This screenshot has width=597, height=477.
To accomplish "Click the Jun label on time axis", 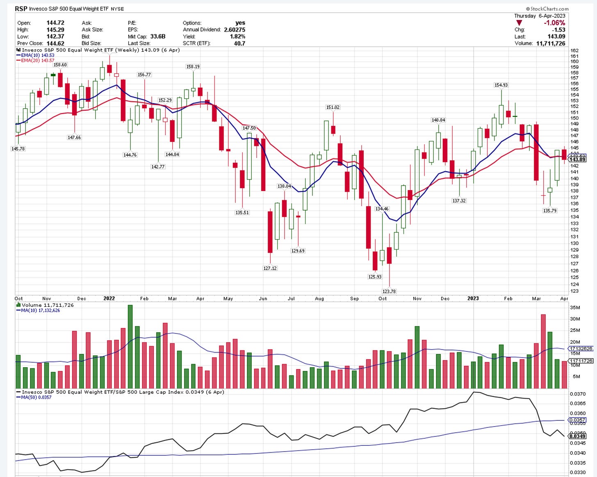I will point(263,298).
